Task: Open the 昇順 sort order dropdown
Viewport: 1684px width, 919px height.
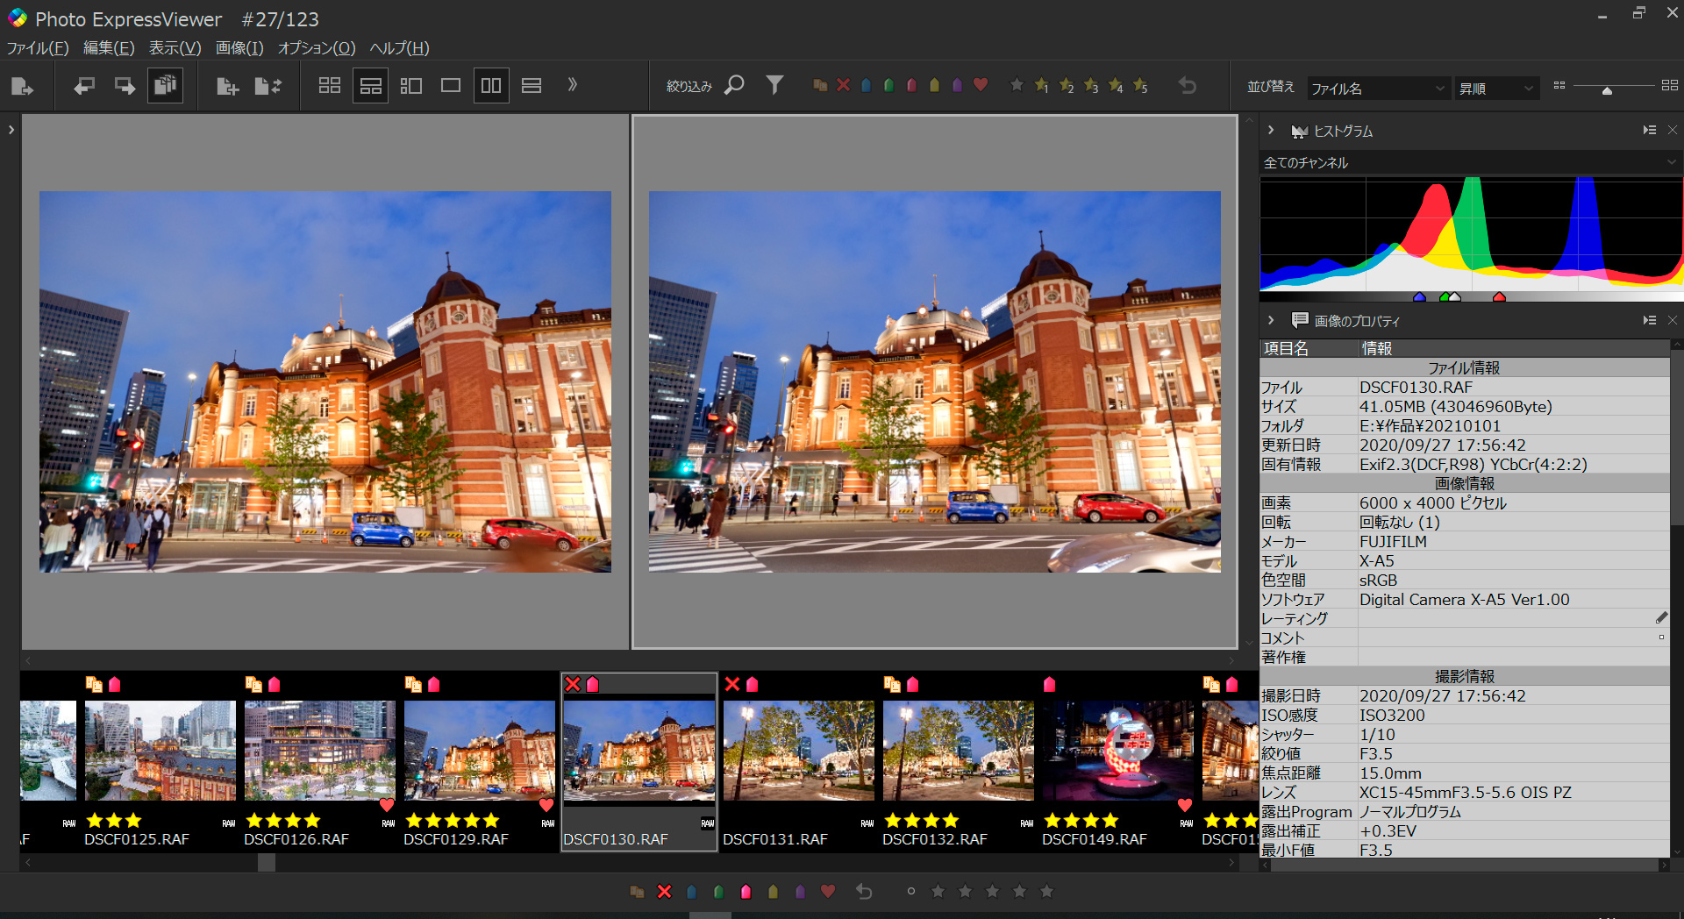Action: 1496,89
